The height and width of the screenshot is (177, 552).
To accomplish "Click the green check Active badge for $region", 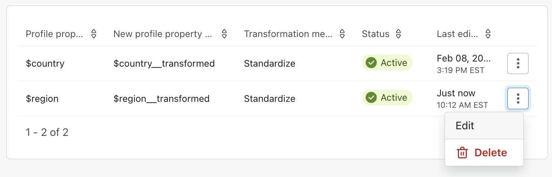I will click(x=387, y=98).
